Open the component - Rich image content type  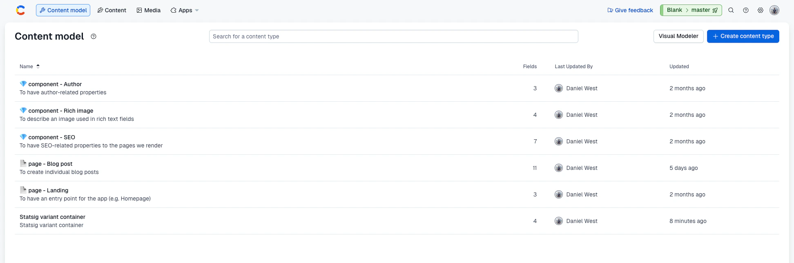pyautogui.click(x=61, y=111)
